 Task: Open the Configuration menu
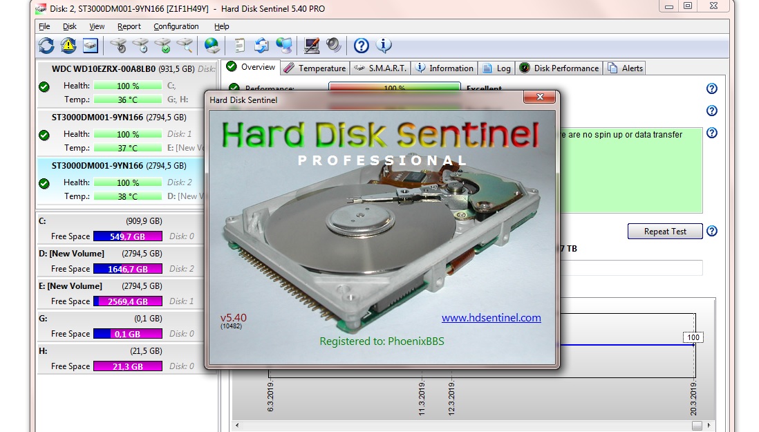[176, 26]
